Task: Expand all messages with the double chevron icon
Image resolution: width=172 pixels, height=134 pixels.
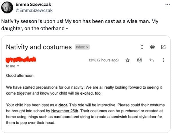Action: point(141,47)
